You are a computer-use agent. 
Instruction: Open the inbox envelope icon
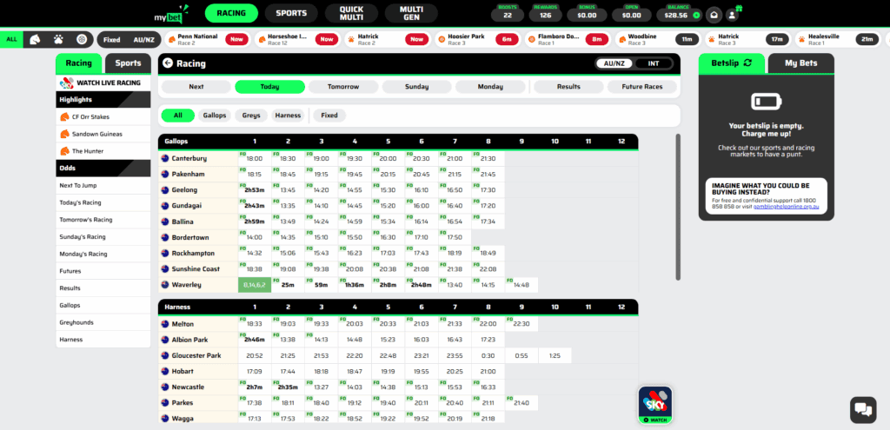[714, 14]
